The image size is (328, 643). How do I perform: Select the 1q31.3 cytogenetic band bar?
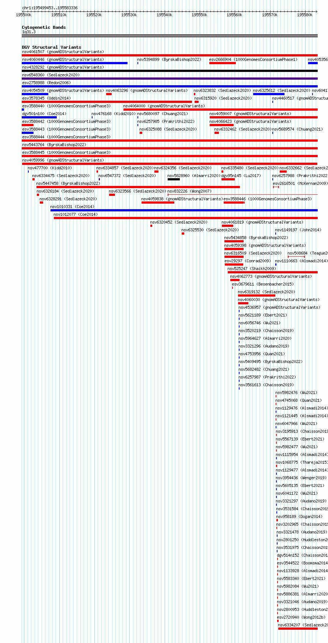[x=170, y=36]
